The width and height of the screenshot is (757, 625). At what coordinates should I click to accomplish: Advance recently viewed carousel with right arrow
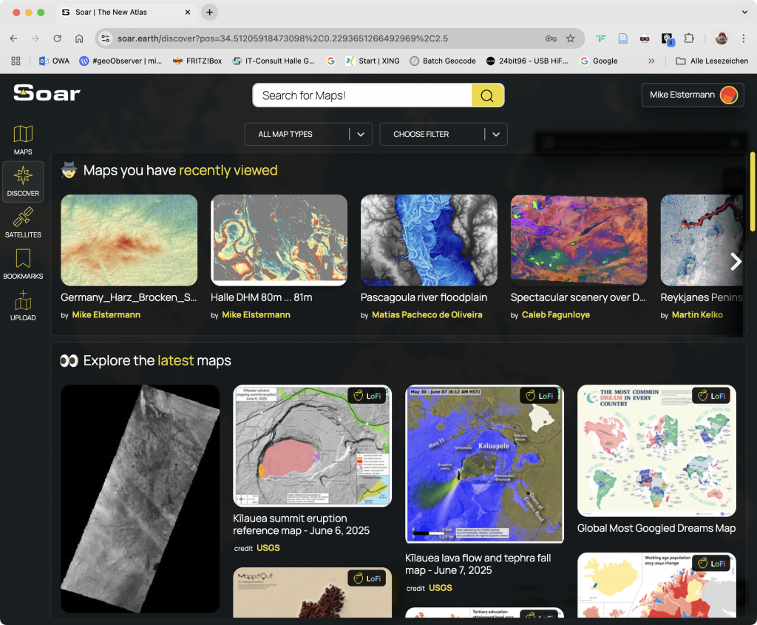click(736, 262)
